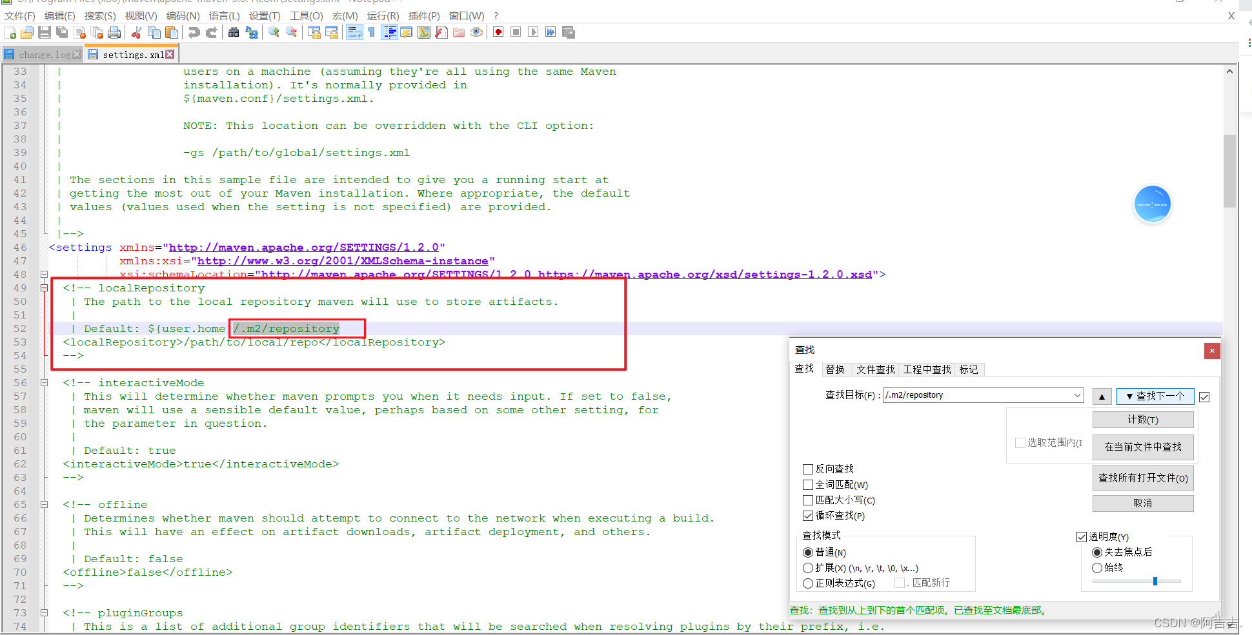The image size is (1252, 635).
Task: Click the 取消 button
Action: pos(1143,503)
